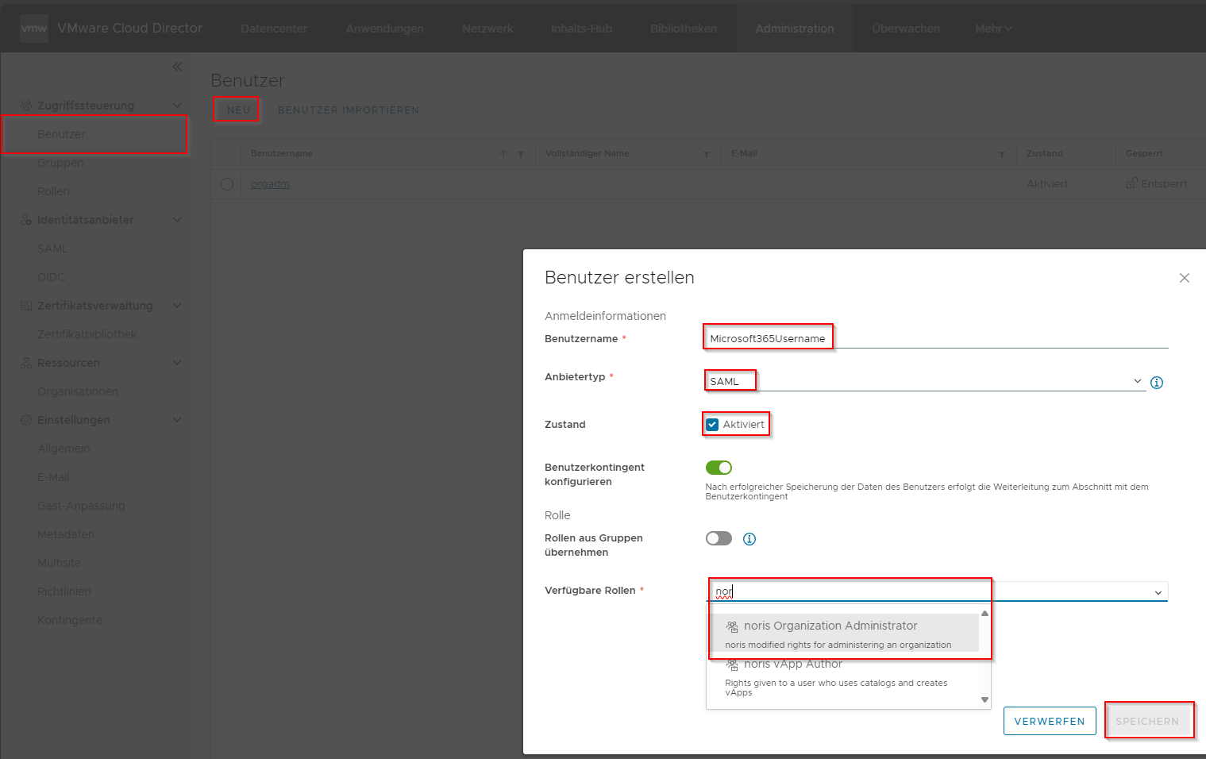This screenshot has width=1206, height=759.
Task: Select Multisite in the sidebar
Action: [x=59, y=563]
